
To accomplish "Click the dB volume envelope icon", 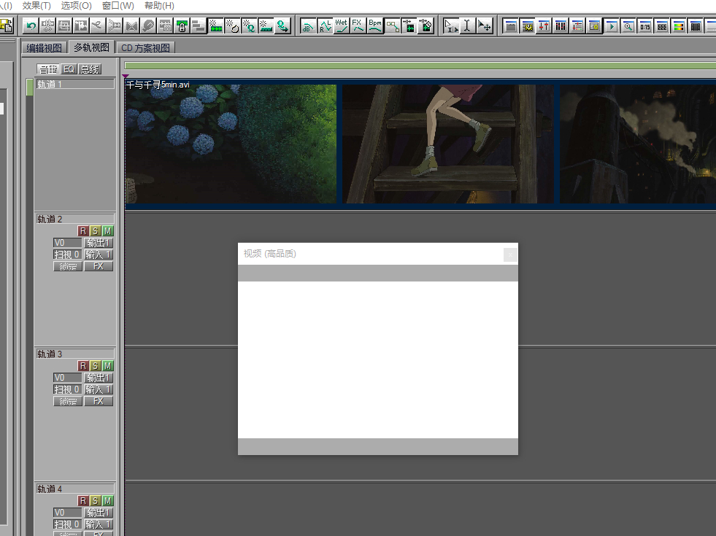I will [307, 26].
